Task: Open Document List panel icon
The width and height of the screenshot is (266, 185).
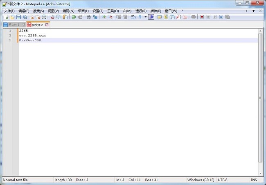Action: tap(172, 17)
